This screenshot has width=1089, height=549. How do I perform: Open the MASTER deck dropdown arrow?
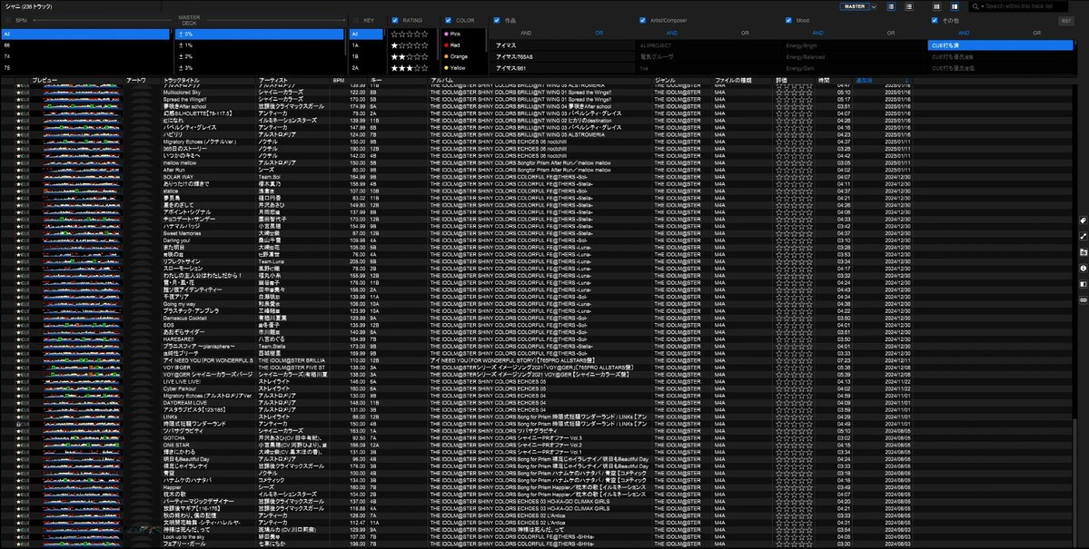click(873, 6)
